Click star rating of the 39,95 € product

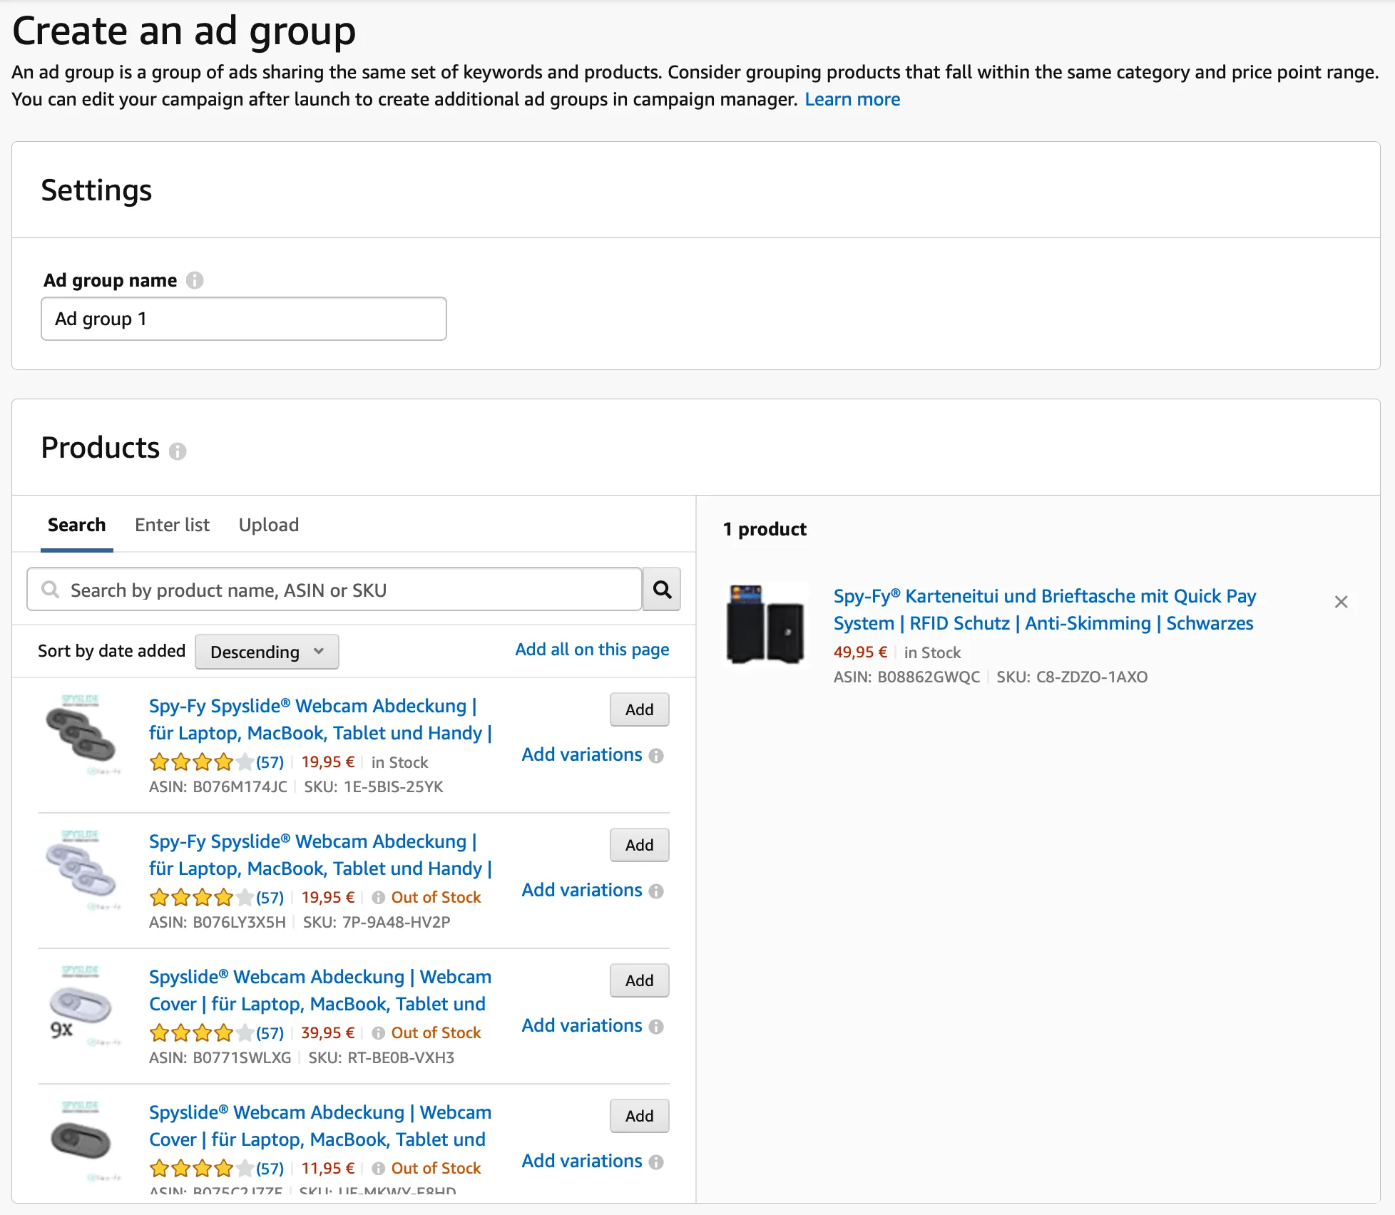201,1033
